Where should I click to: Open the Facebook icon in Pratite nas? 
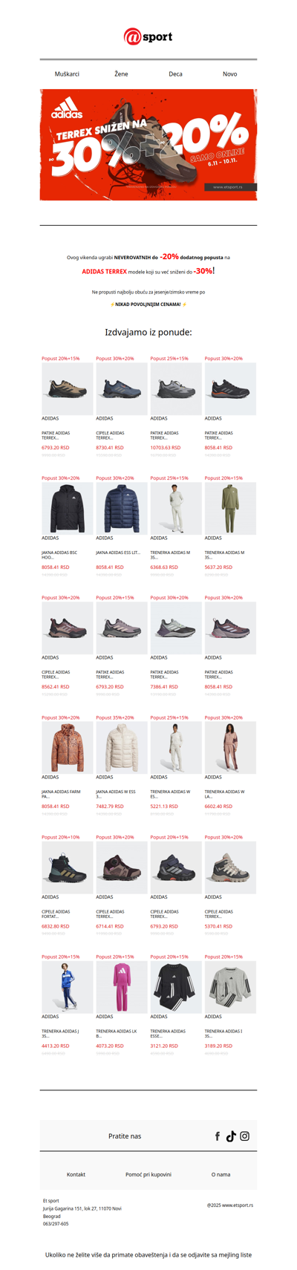218,1136
